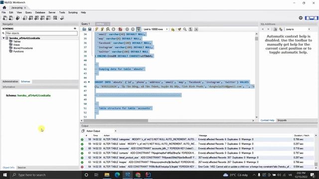Toggle the auto-commit mode button

tap(139, 29)
